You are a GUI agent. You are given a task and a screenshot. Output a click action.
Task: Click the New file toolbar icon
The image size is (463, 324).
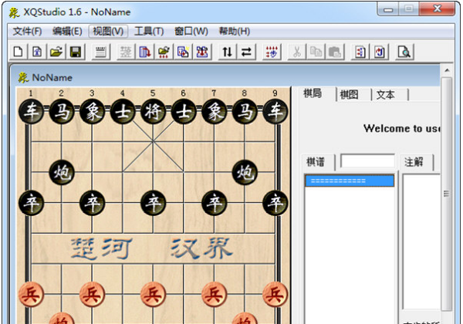pos(19,52)
